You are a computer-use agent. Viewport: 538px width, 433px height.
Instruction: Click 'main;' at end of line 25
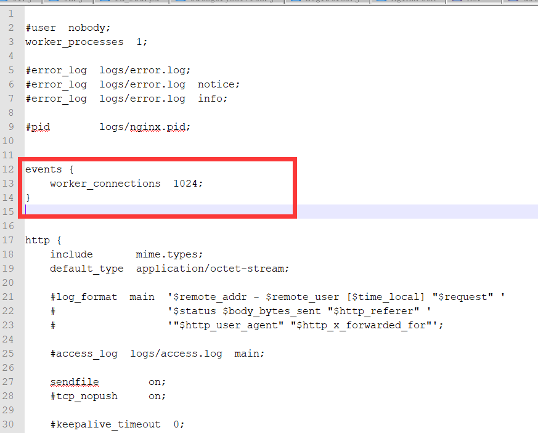click(x=250, y=354)
